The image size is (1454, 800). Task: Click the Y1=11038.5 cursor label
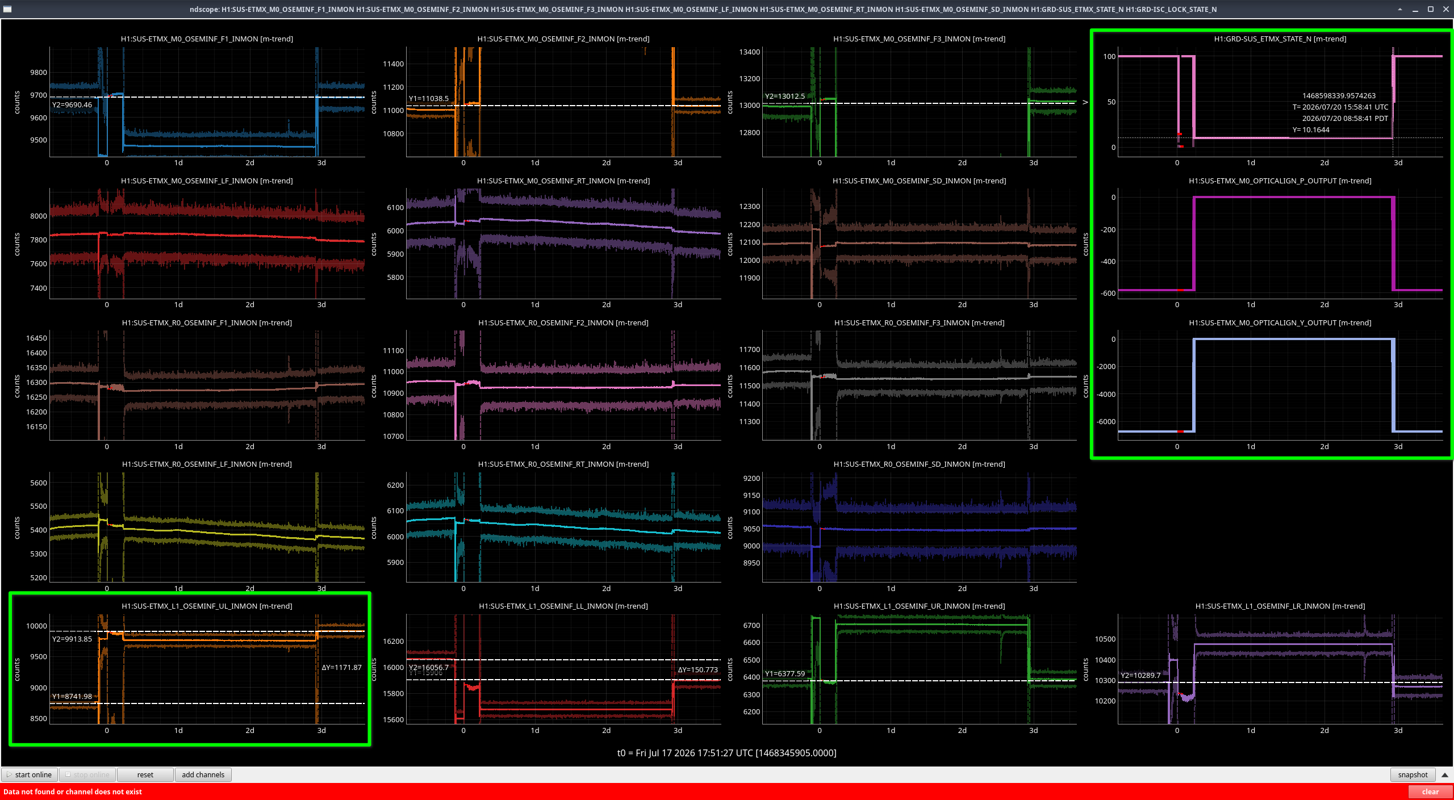[429, 98]
